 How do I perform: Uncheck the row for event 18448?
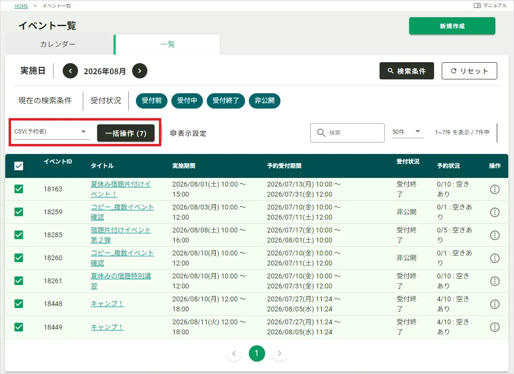click(x=19, y=304)
